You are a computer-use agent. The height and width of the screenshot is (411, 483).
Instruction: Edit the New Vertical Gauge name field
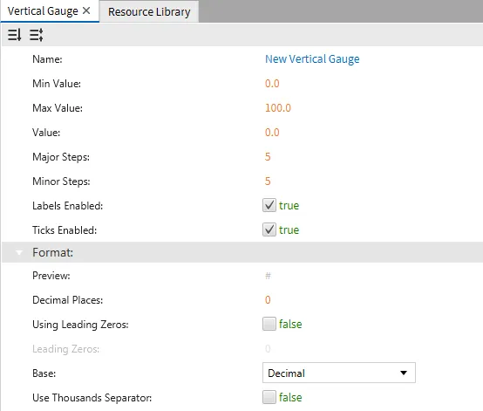(x=312, y=58)
